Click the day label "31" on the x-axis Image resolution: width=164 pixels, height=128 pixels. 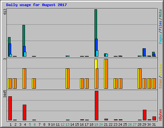(154, 124)
